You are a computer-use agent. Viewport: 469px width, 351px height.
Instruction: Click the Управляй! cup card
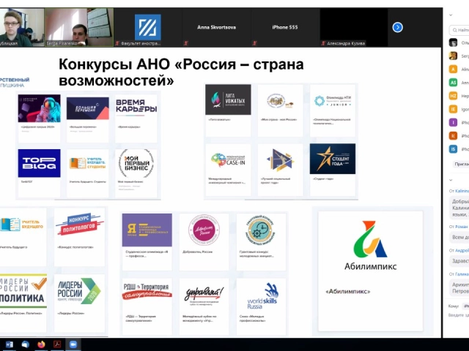[x=204, y=307]
